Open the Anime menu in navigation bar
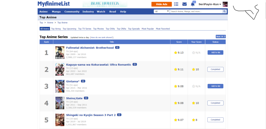Viewport: 266px width, 129px height. tap(43, 12)
